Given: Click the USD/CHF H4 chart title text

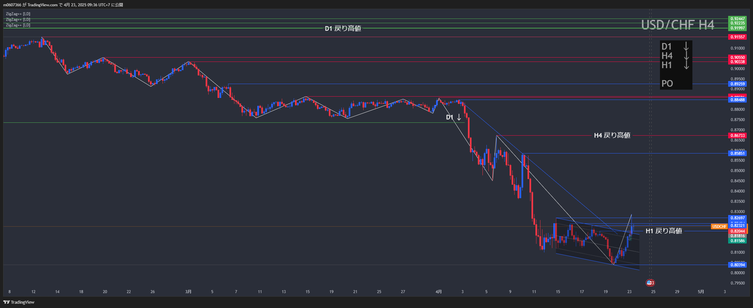Looking at the screenshot, I should click(x=678, y=25).
